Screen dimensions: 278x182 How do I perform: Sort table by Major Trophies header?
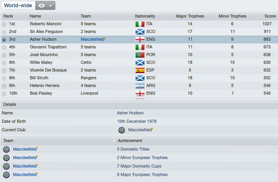tap(190, 16)
